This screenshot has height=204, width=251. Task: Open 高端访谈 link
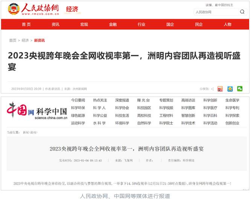188,100
